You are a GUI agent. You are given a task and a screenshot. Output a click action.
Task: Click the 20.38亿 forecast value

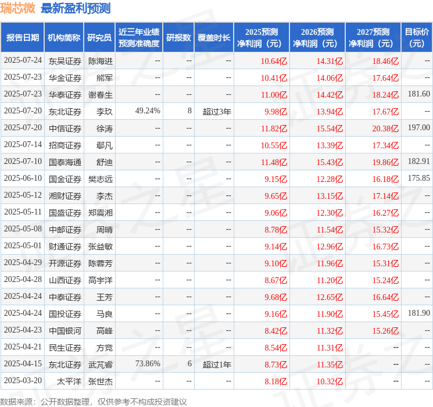pos(385,128)
